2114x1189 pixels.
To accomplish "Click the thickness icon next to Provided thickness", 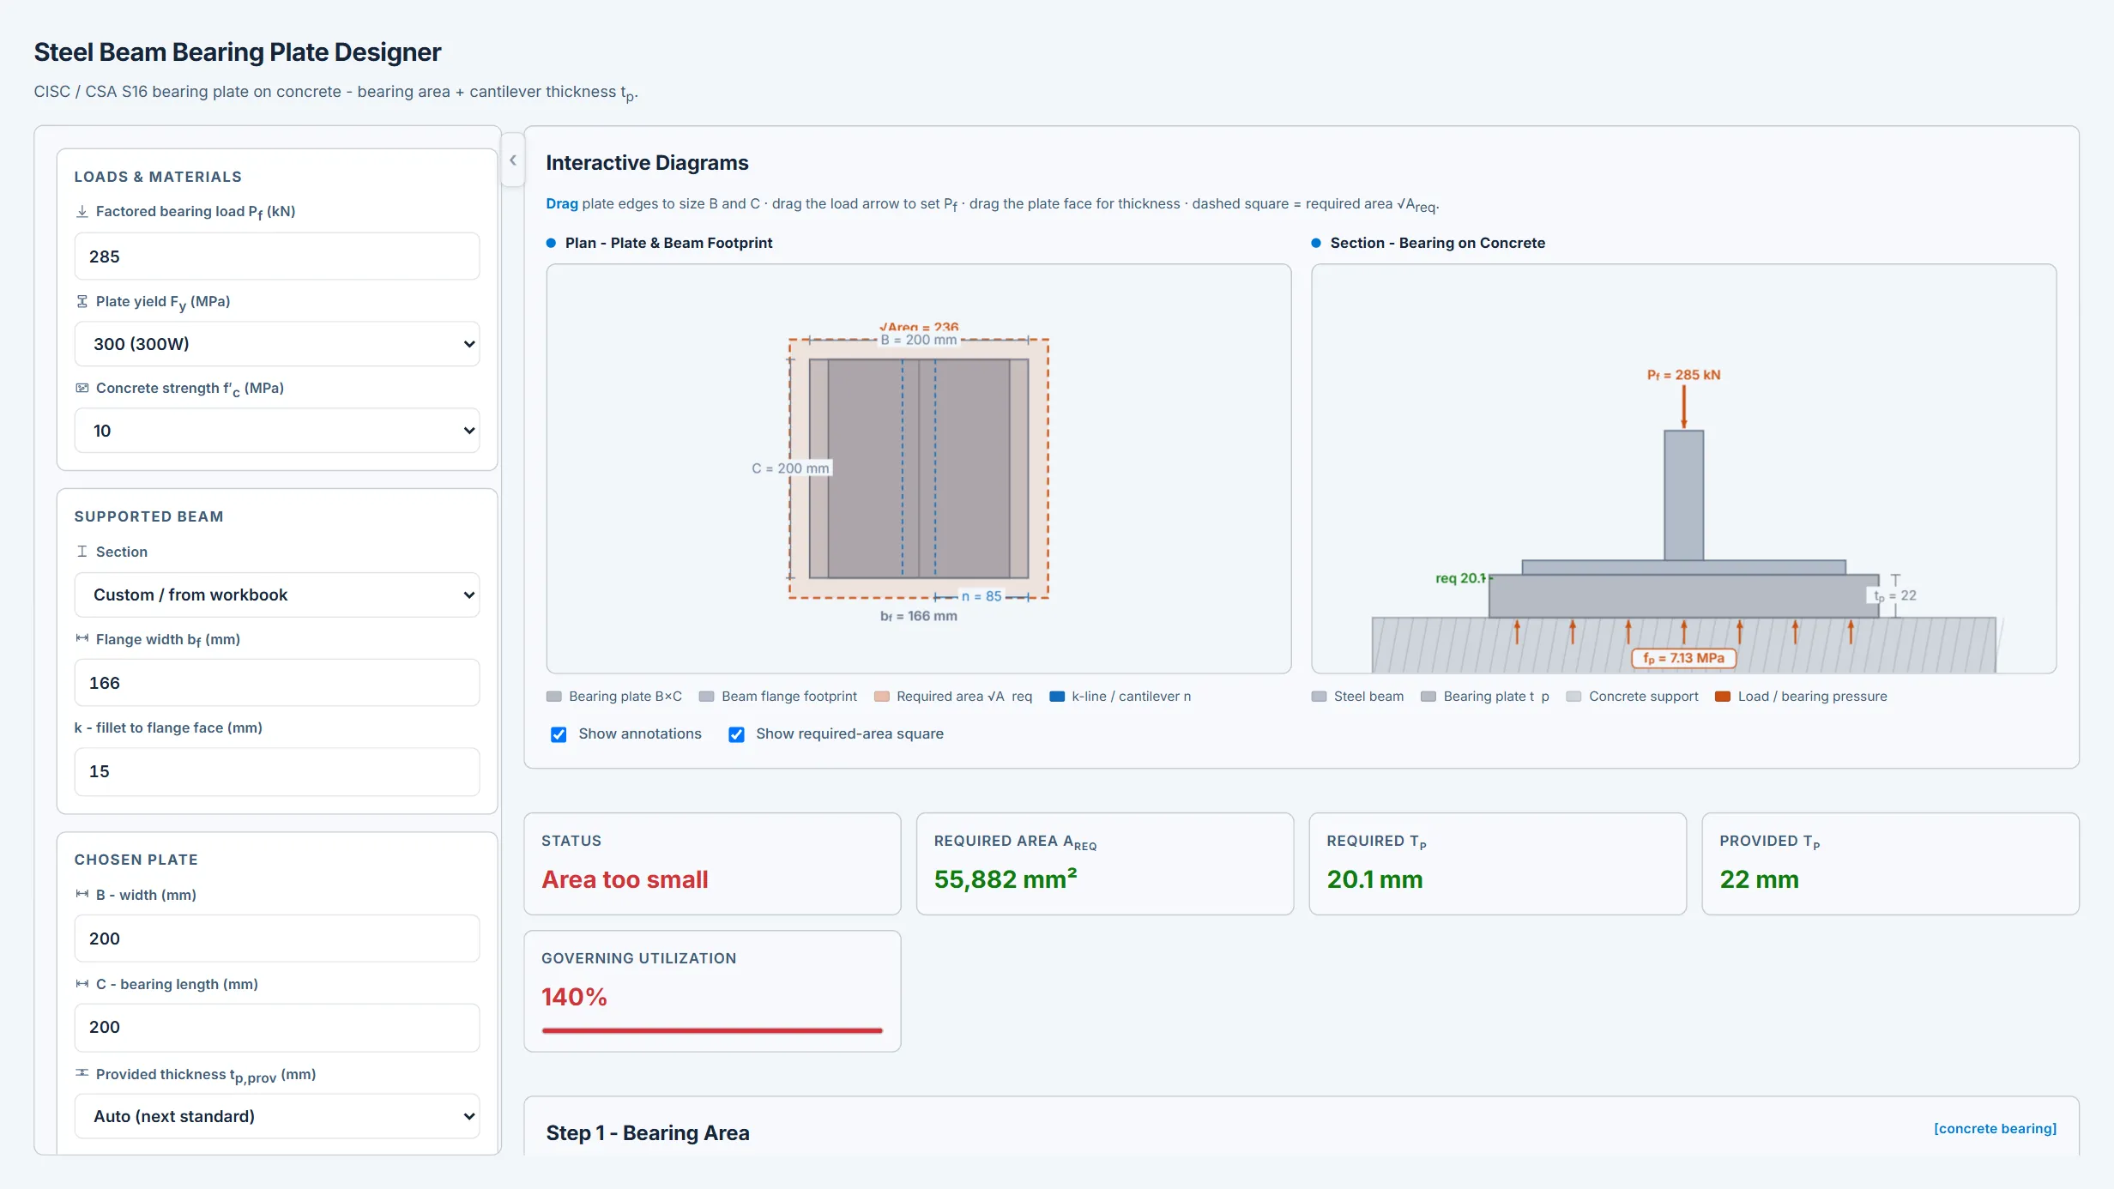I will tap(82, 1073).
